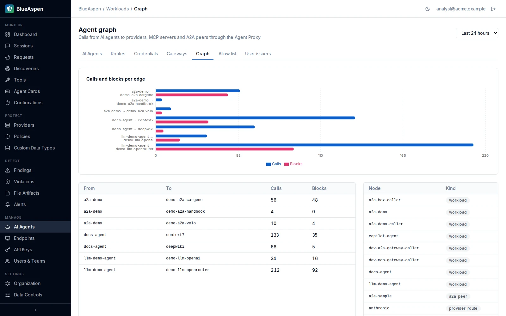Go to Providers in Protect section

tap(35, 125)
